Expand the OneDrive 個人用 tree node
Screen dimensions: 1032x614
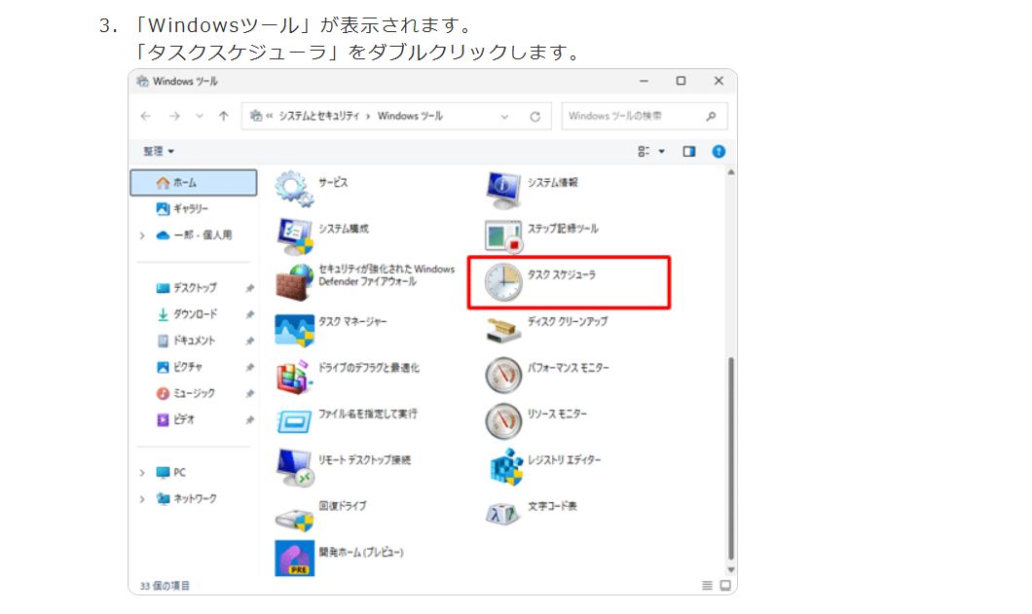tap(142, 235)
